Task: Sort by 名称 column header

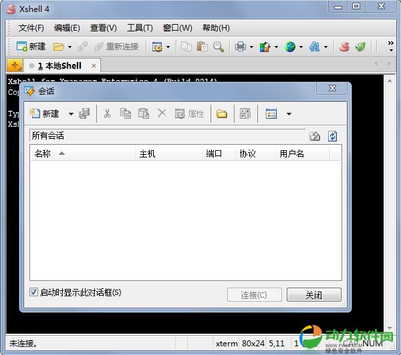Action: pos(83,153)
